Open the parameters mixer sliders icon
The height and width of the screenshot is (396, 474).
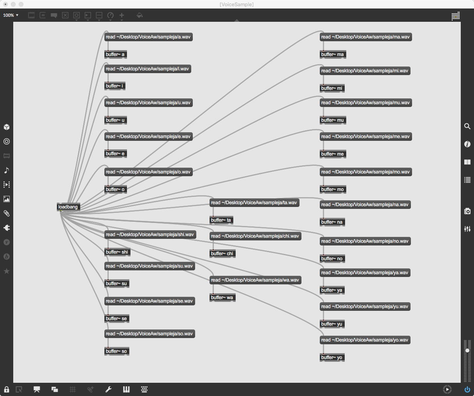tap(467, 229)
